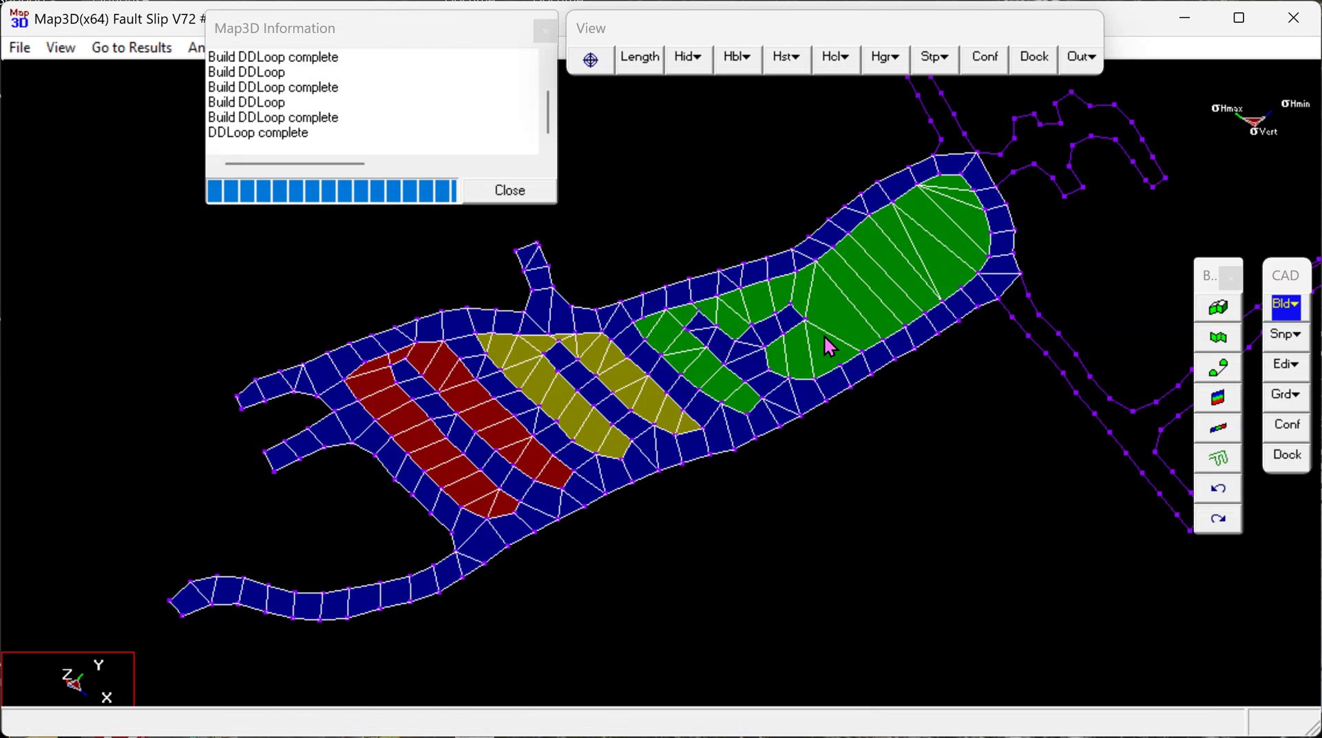The width and height of the screenshot is (1322, 738).
Task: Expand the Out dropdown menu
Action: tap(1081, 57)
